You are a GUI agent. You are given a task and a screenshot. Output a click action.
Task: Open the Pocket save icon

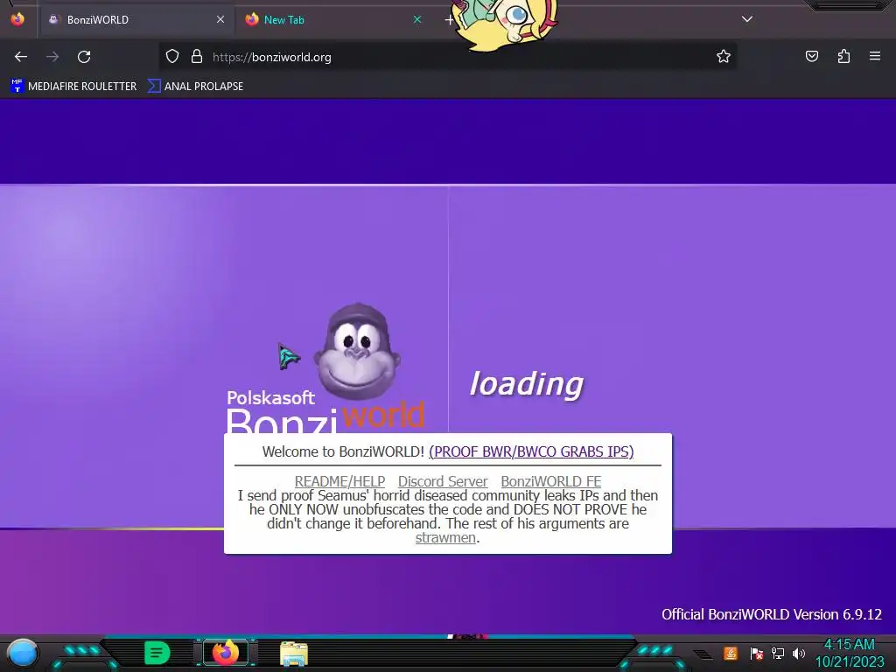pos(811,57)
